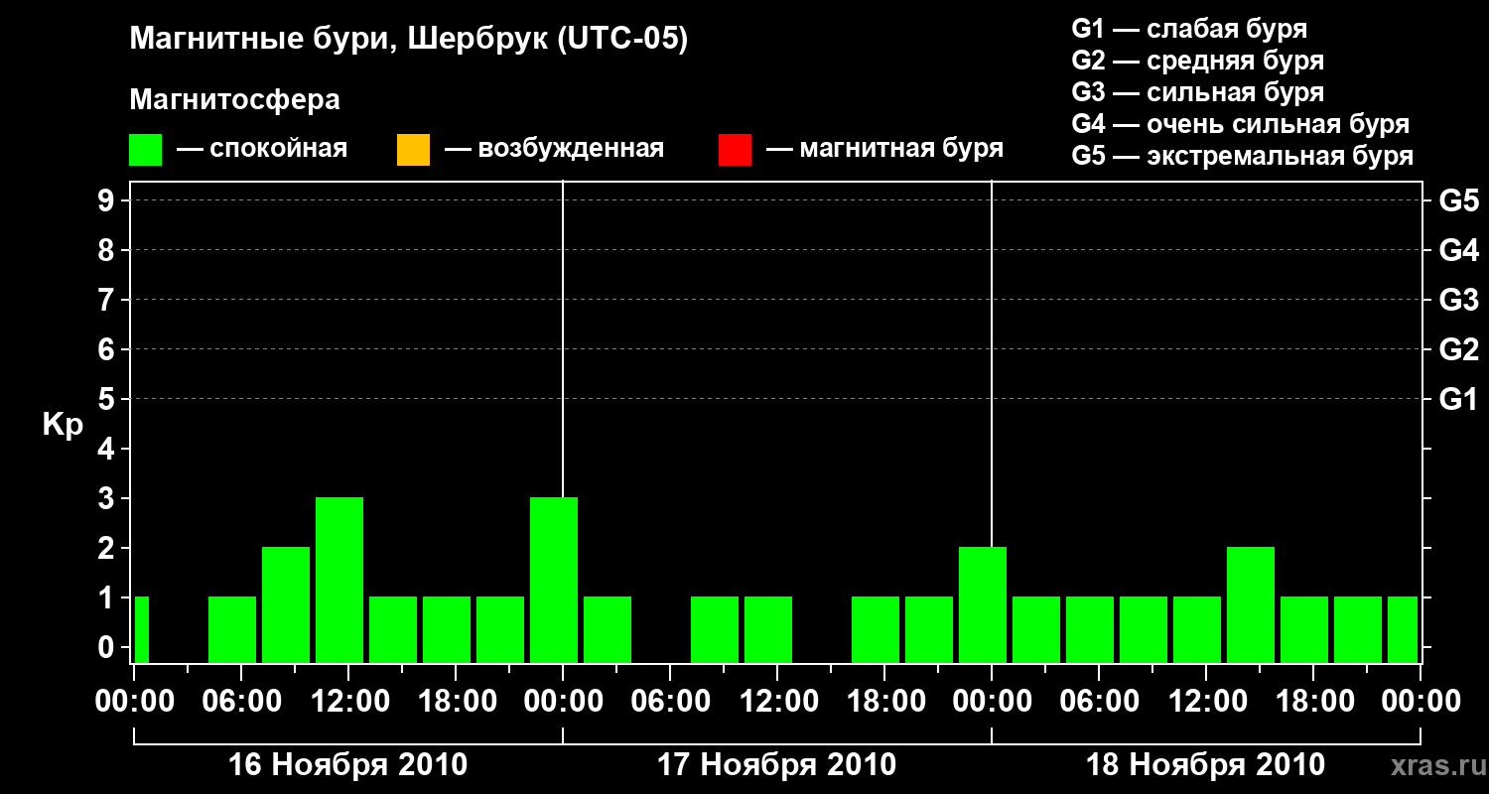Click the right-axis 'G2' storm level label
Image resolution: width=1489 pixels, height=794 pixels.
click(1459, 349)
